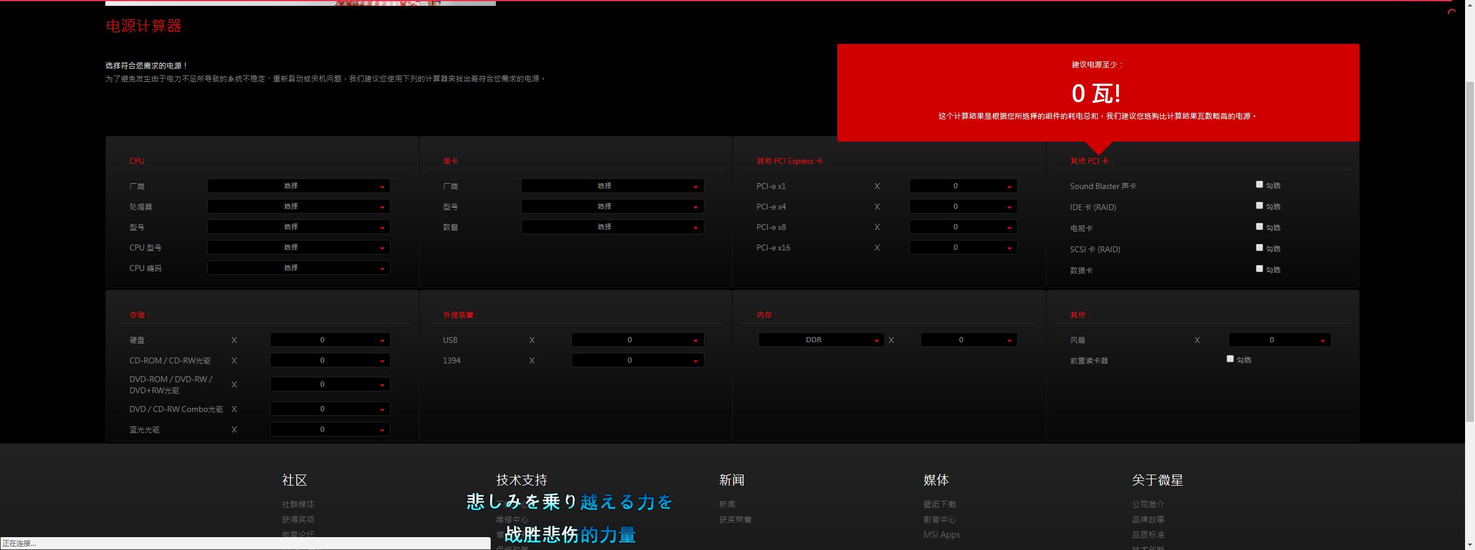1475x550 pixels.
Task: Go to 公司简介 under 关于微星
Action: point(1148,504)
